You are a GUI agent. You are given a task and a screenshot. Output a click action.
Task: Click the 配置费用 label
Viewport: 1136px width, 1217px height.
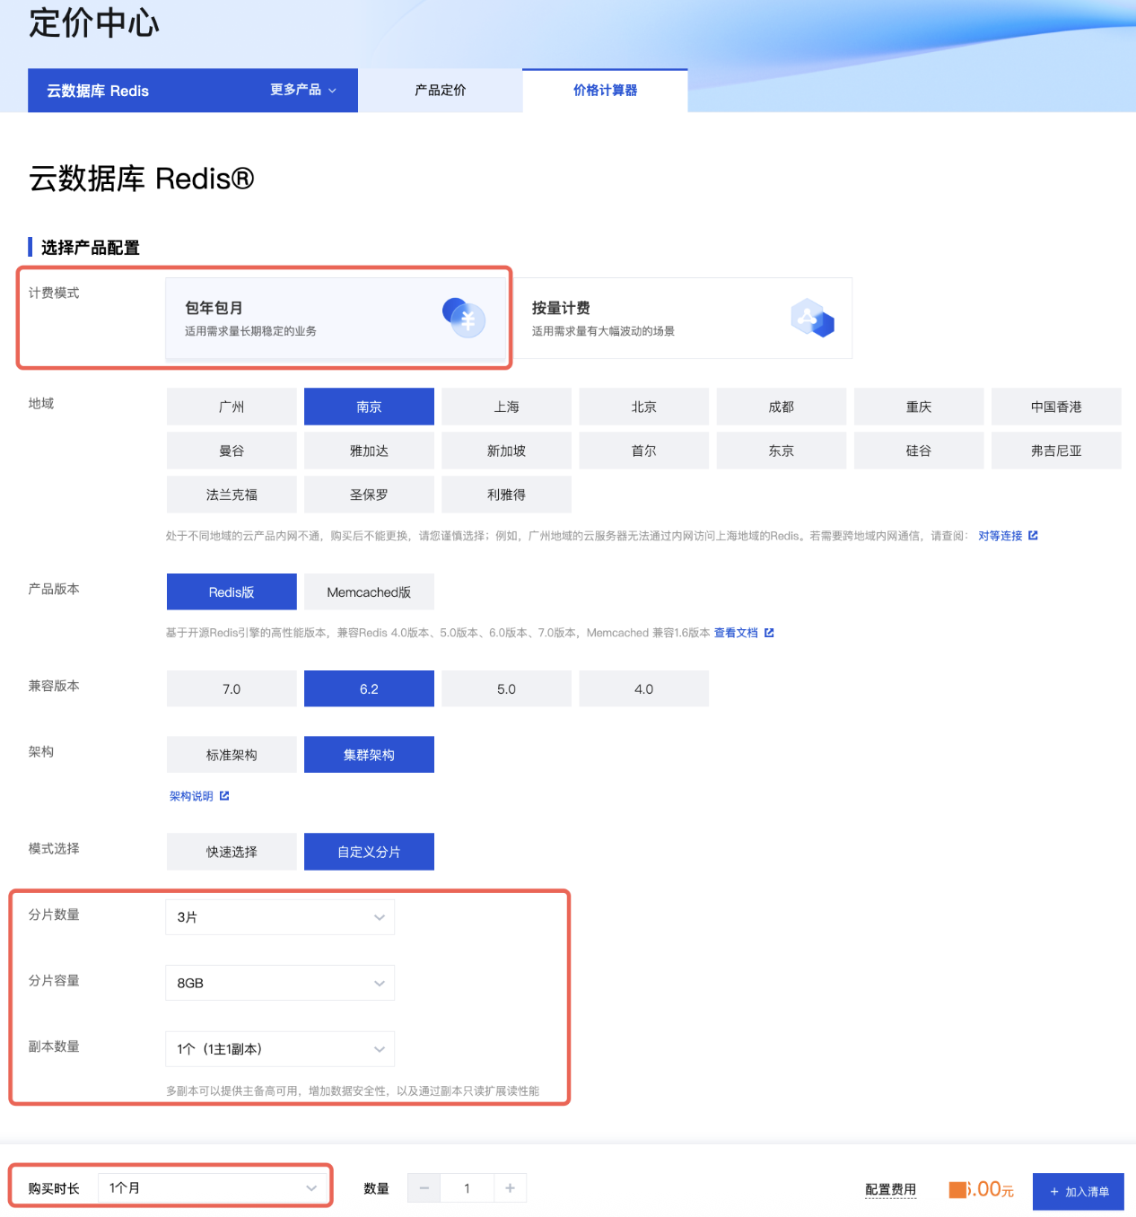[890, 1189]
